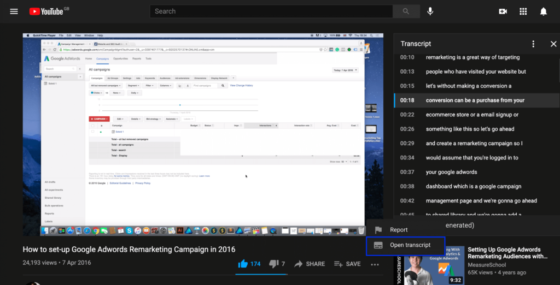Open the video more actions ellipsis
The width and height of the screenshot is (560, 285).
[375, 264]
